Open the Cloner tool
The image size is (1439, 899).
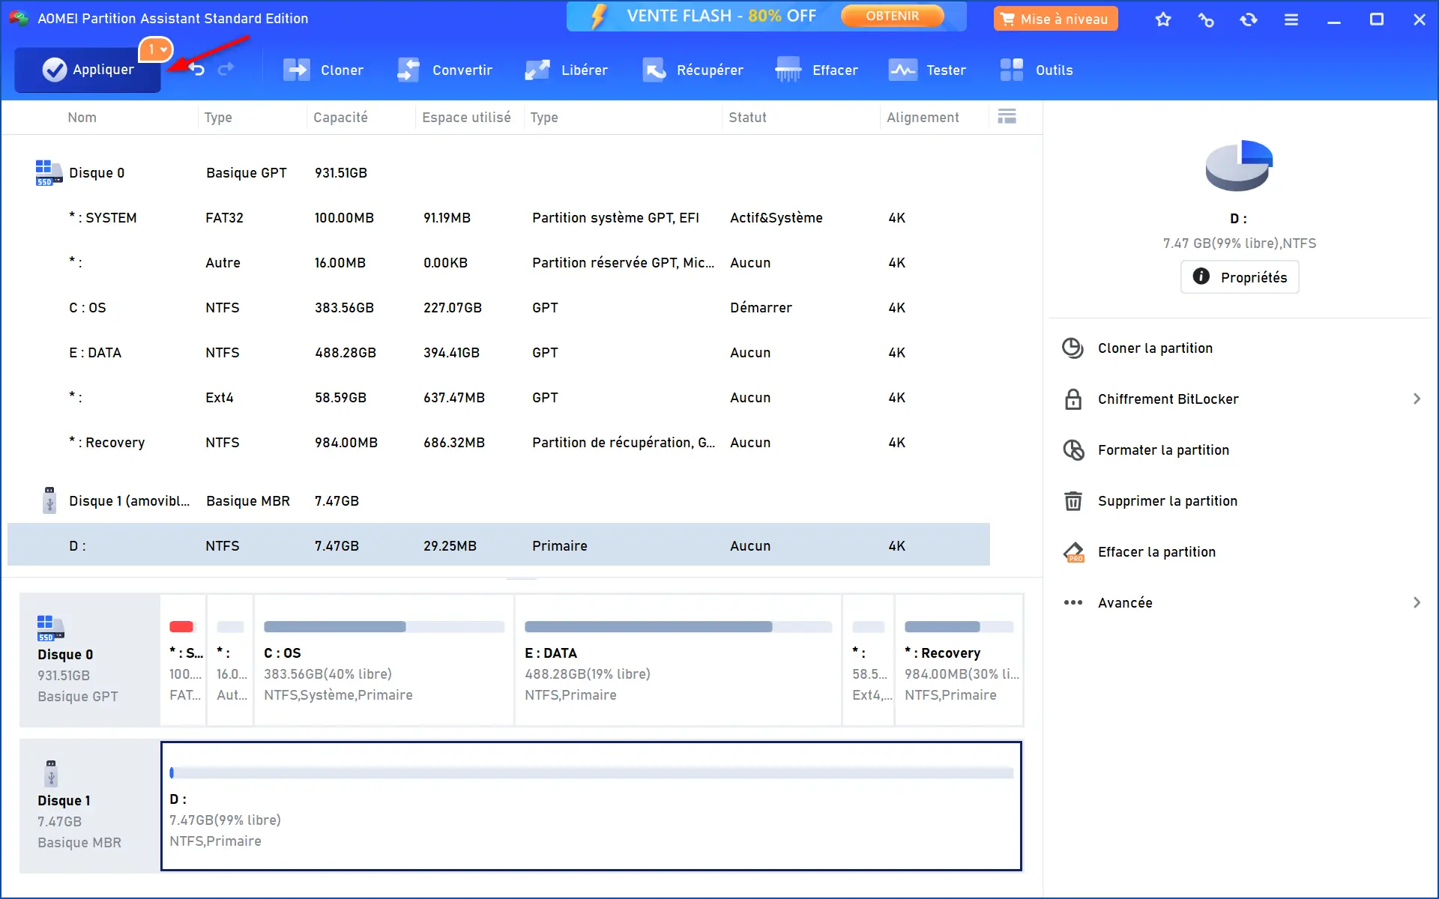click(x=323, y=70)
